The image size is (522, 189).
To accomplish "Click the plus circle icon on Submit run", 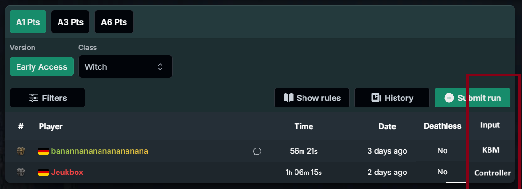I will pyautogui.click(x=449, y=98).
